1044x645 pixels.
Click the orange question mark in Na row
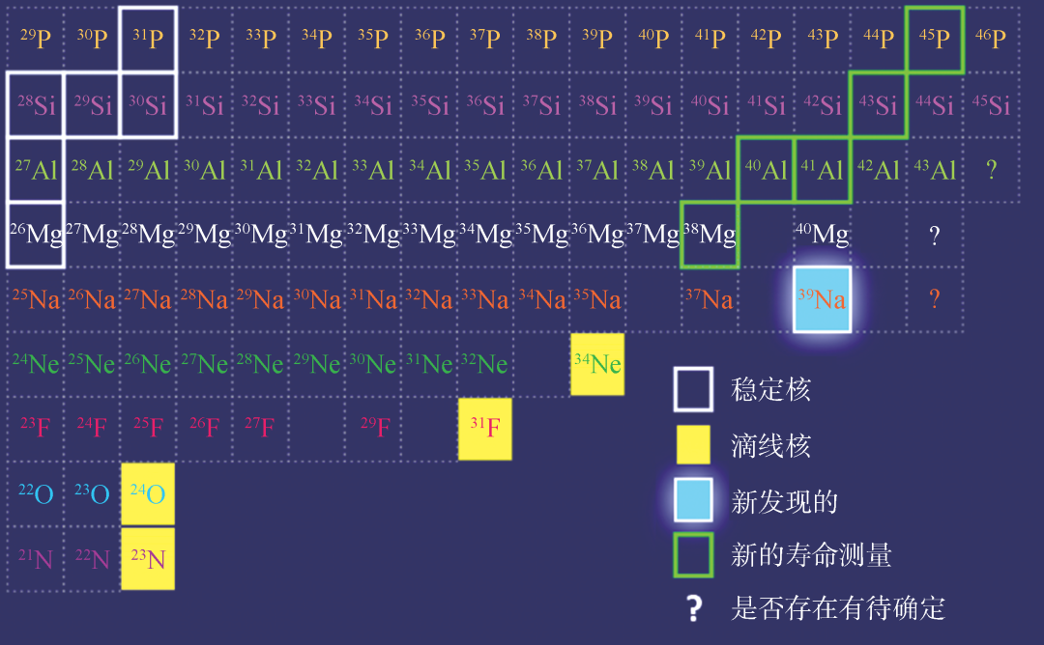pos(935,299)
